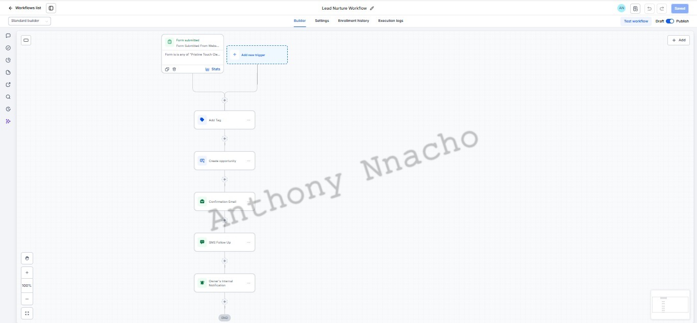
Task: Zoom in with the plus button
Action: tap(27, 273)
